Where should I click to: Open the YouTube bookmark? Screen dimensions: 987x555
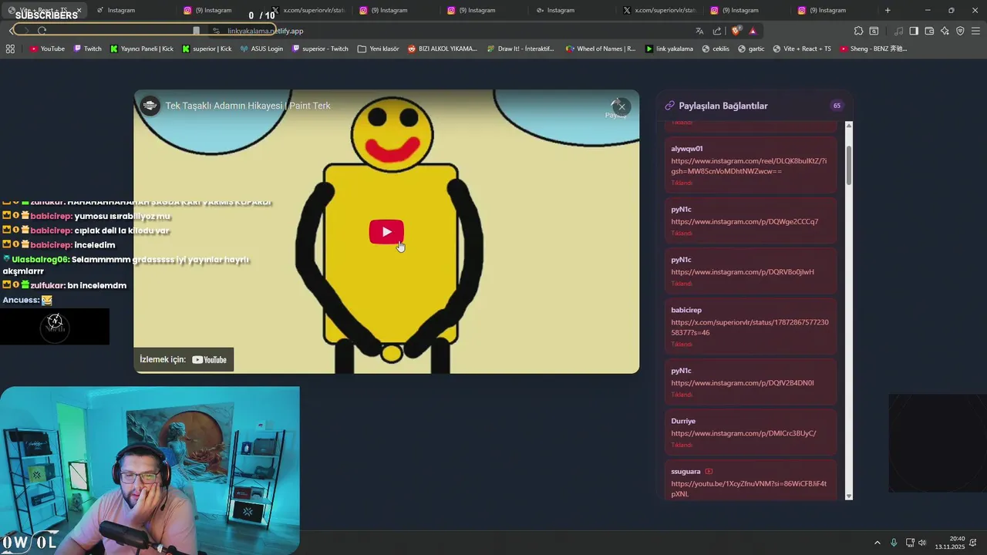click(47, 49)
